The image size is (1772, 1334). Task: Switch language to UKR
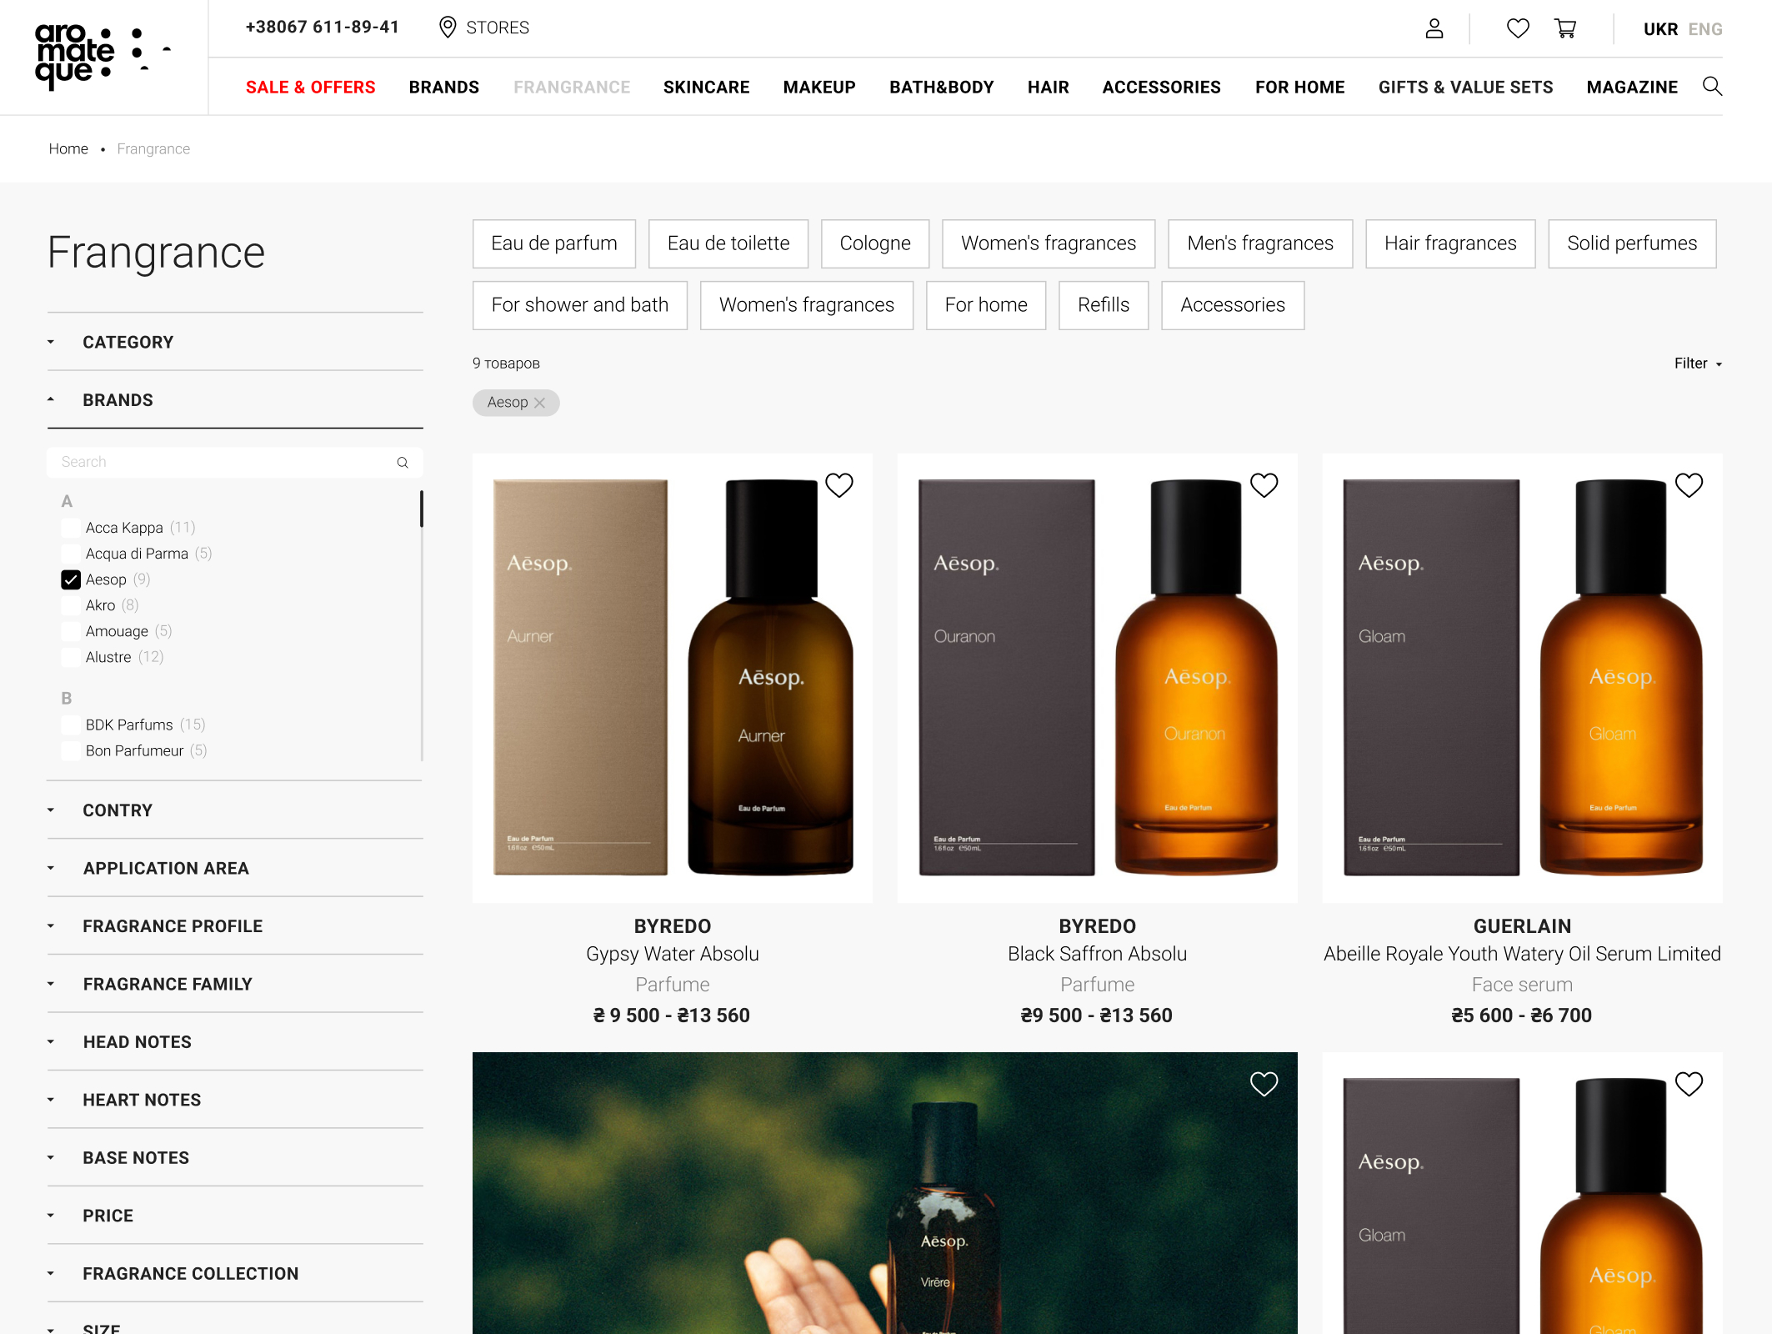point(1660,29)
